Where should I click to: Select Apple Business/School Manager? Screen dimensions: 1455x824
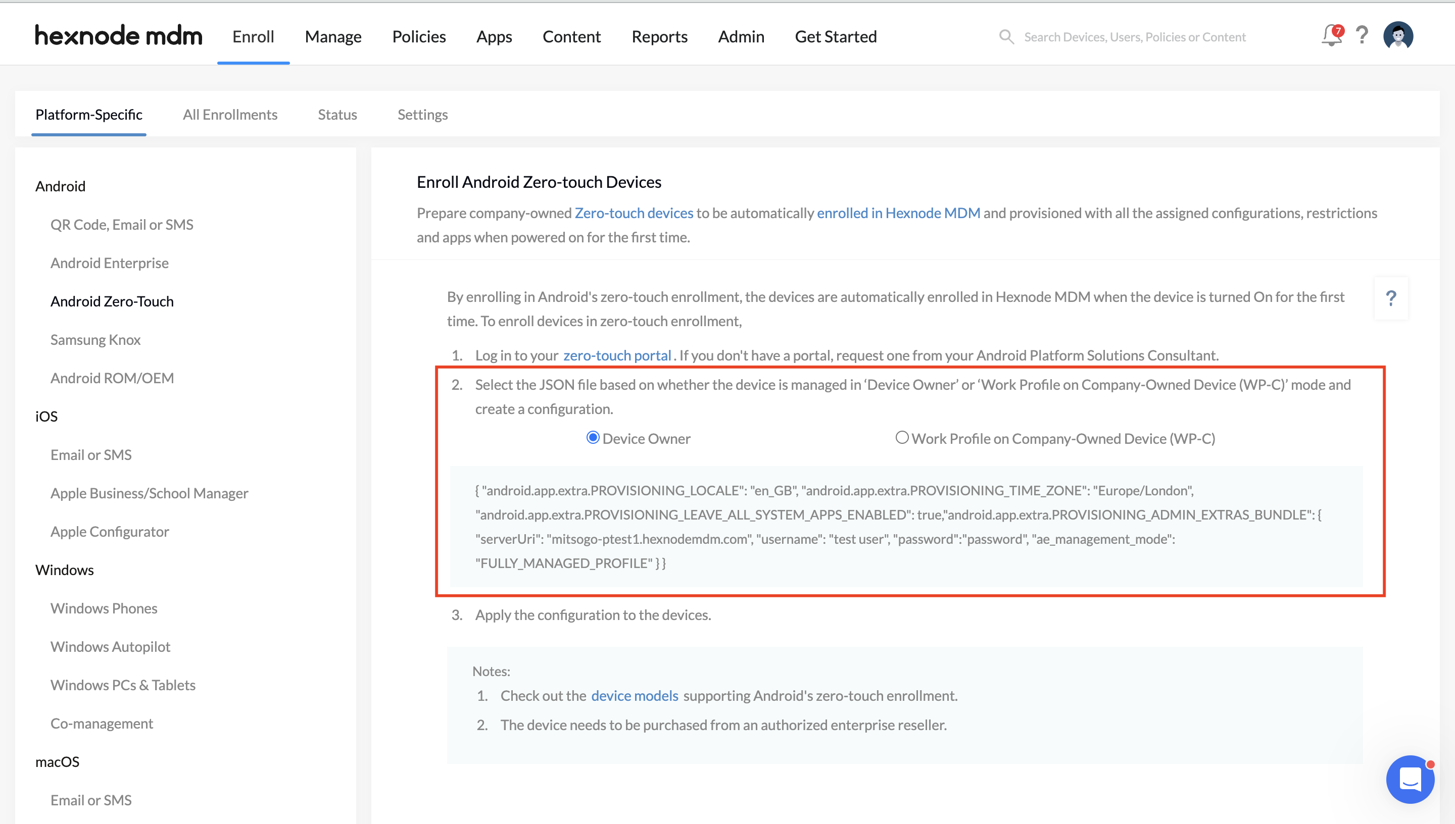point(149,493)
